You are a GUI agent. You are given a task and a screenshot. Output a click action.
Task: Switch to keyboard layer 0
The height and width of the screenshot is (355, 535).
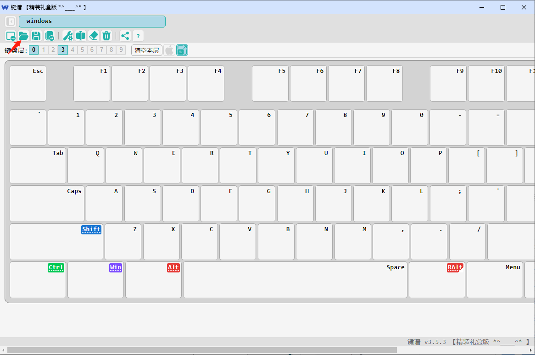[x=34, y=50]
